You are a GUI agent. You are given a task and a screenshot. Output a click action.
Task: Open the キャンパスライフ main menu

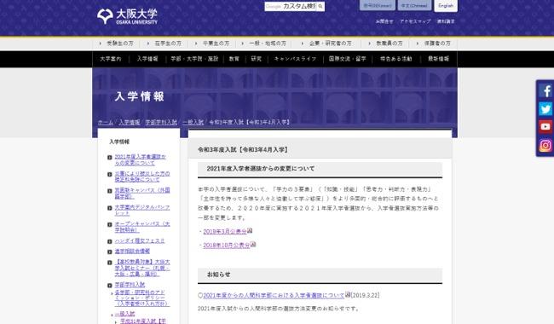[296, 59]
